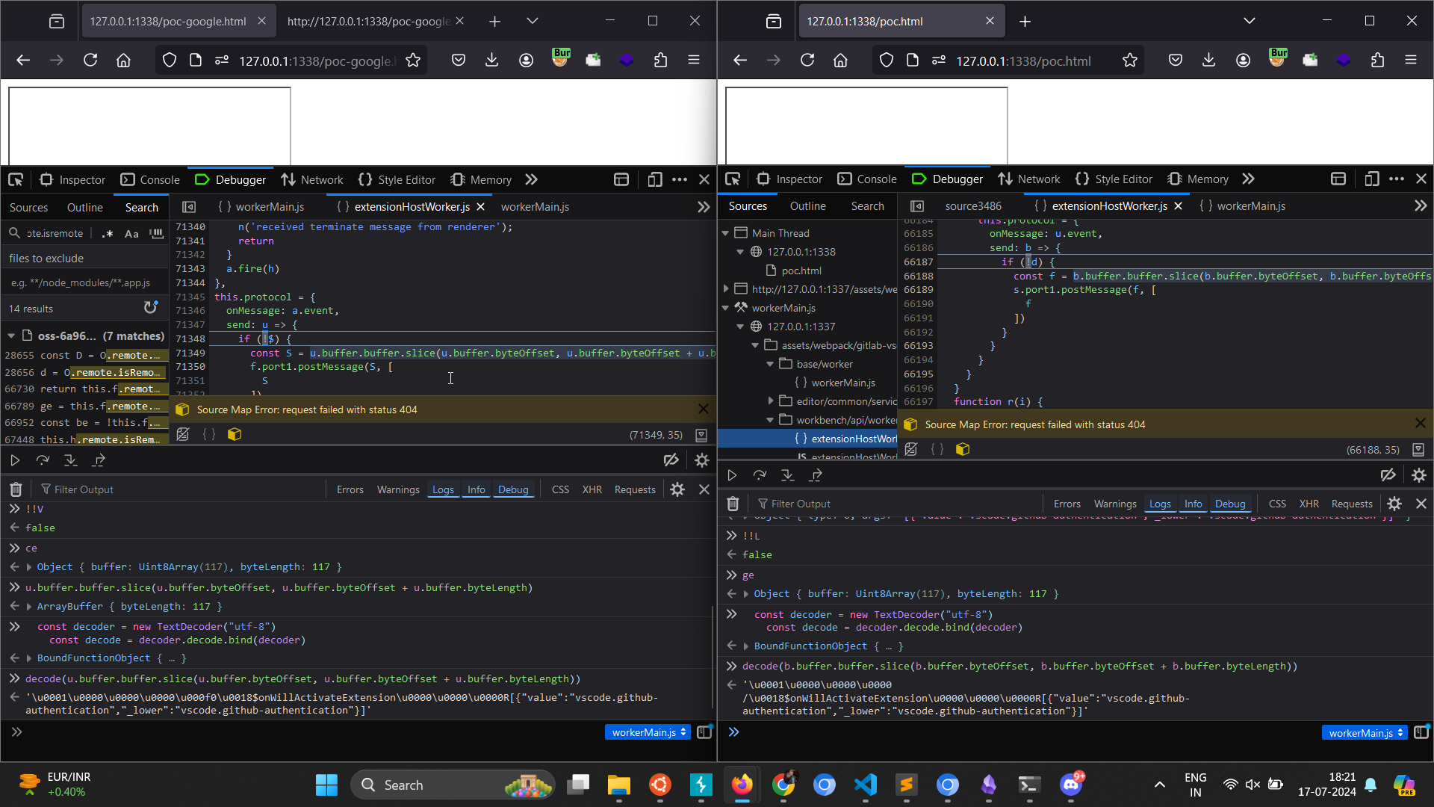Close the split console in right DevTools
This screenshot has width=1434, height=807.
click(x=1421, y=504)
